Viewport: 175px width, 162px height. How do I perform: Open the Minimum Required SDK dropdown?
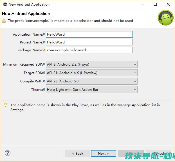92,64
